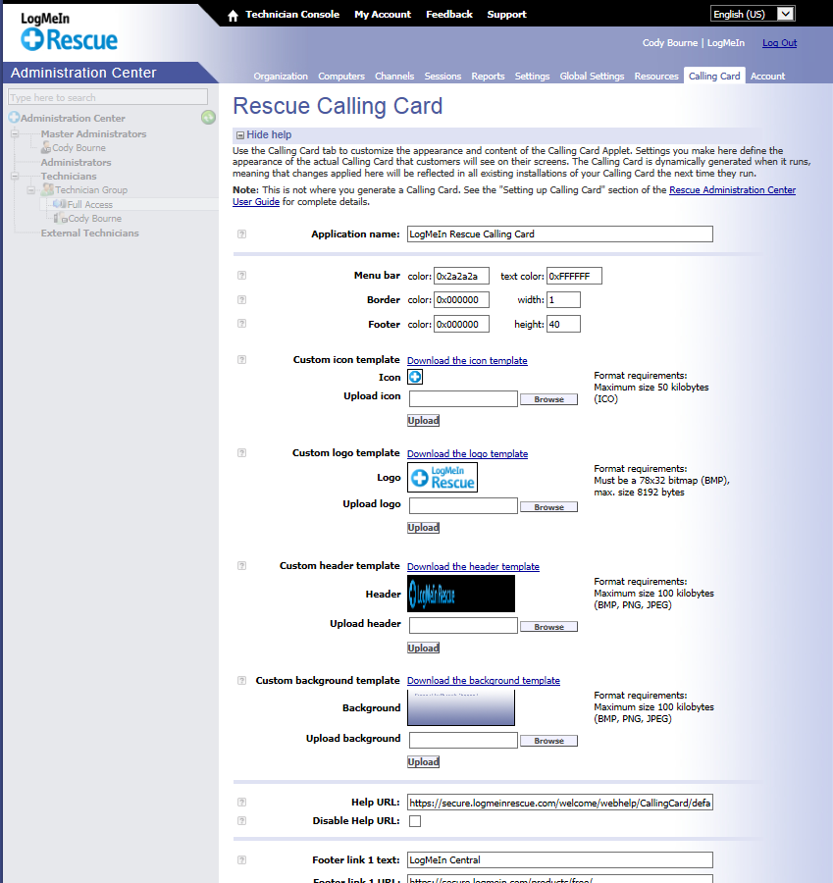The image size is (833, 883).
Task: Click Download the header template link
Action: (473, 566)
